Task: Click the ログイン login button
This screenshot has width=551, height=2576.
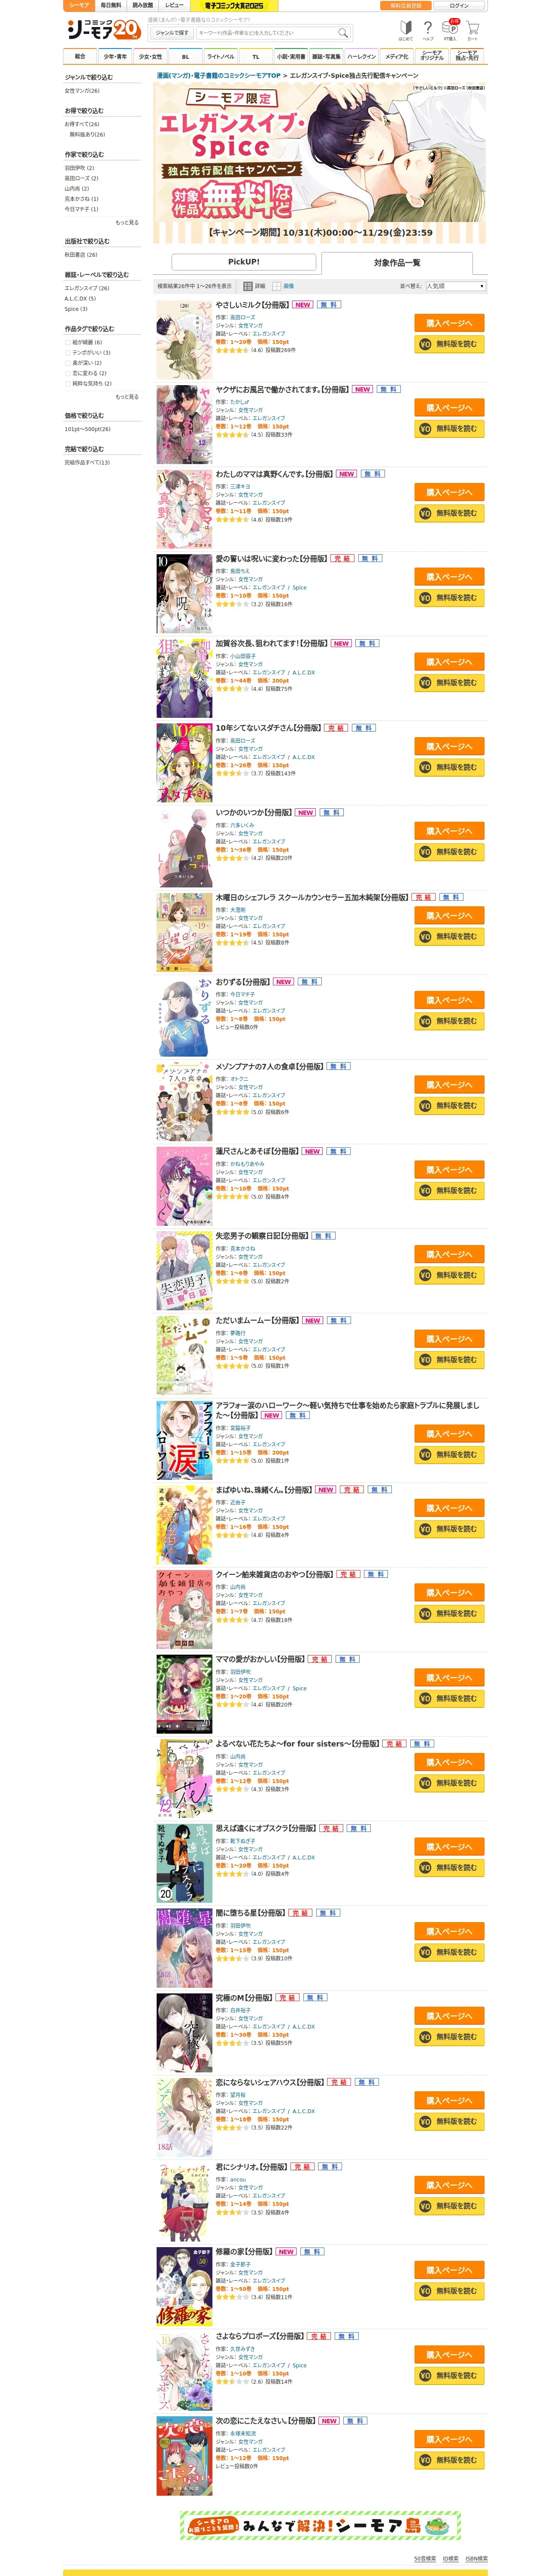Action: pos(459,5)
